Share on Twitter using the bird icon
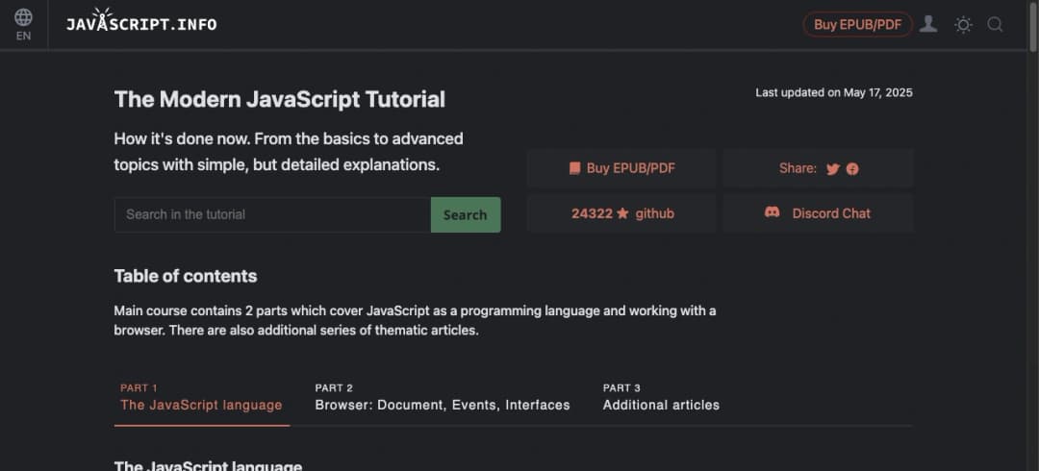Image resolution: width=1039 pixels, height=471 pixels. point(833,169)
